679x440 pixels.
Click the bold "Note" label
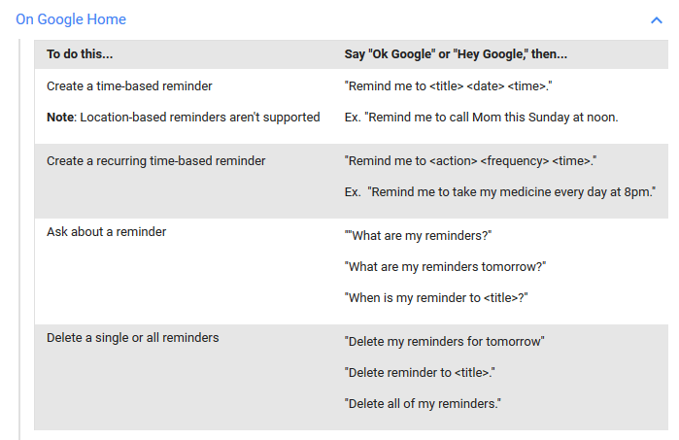pos(60,118)
